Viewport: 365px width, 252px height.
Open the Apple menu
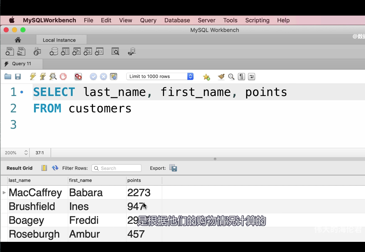(12, 20)
